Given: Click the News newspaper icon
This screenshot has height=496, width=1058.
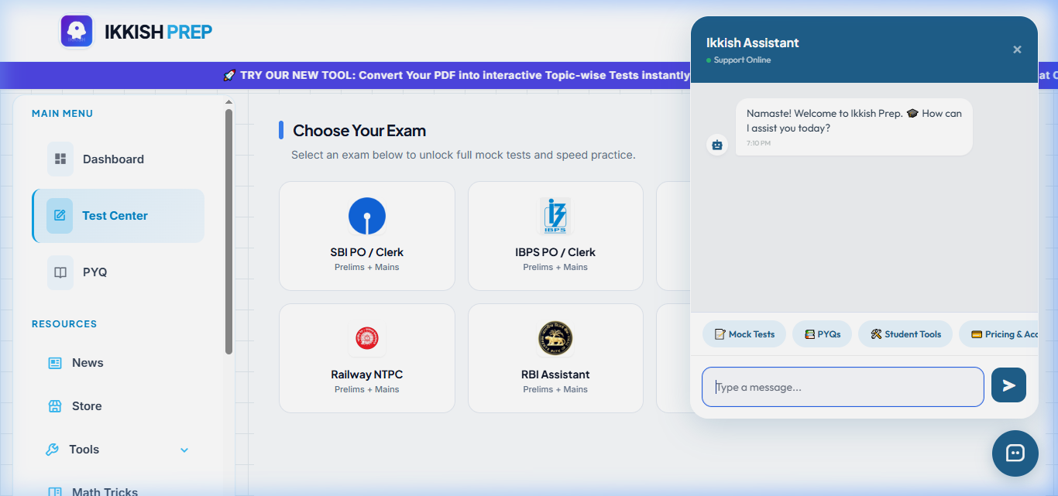Looking at the screenshot, I should click(x=55, y=363).
